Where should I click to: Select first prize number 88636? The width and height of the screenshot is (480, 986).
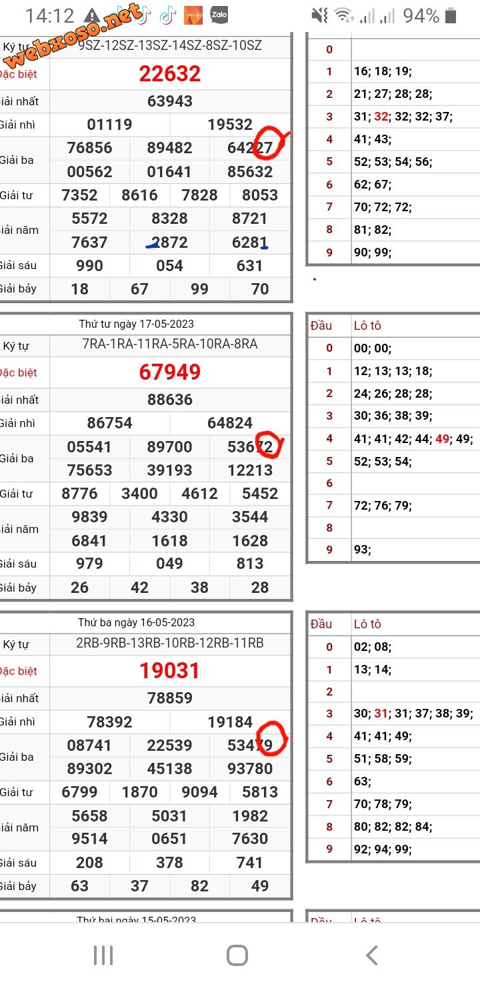(170, 400)
